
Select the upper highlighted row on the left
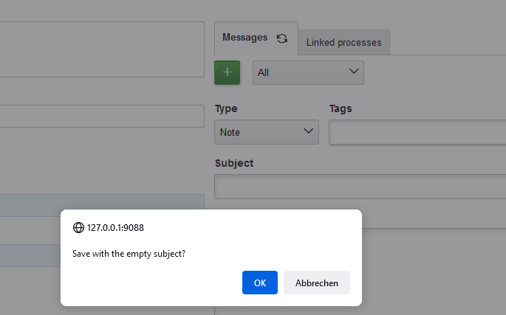[101, 205]
